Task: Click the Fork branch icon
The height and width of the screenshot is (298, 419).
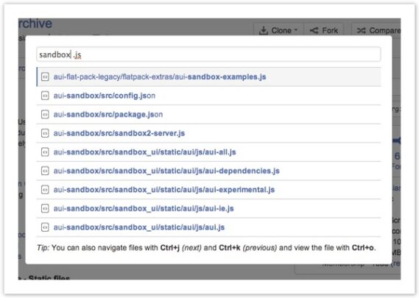Action: point(314,30)
